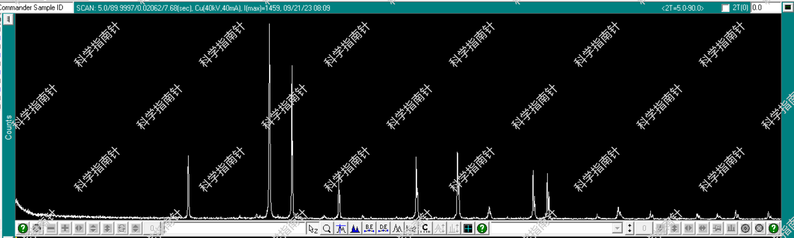Open help from leftmost green question icon

[x=23, y=229]
